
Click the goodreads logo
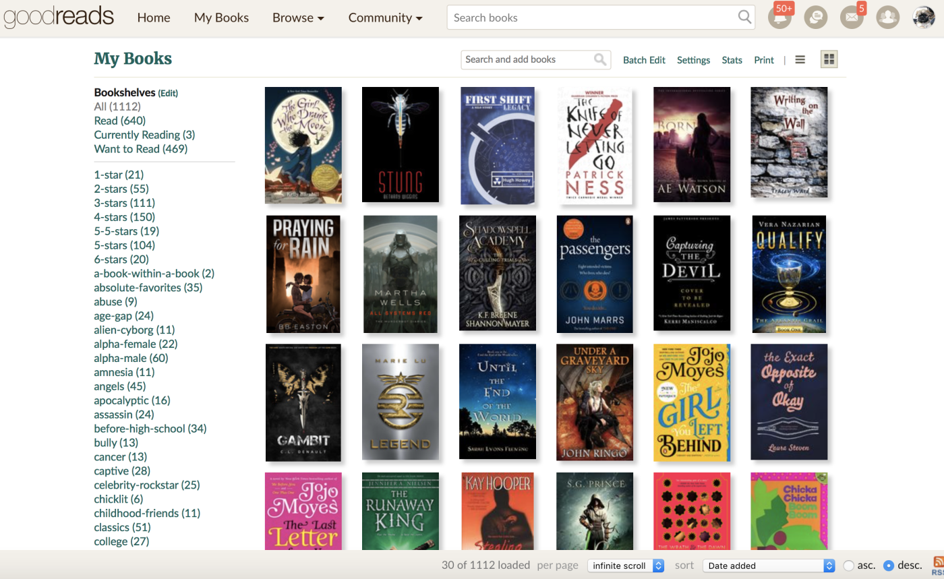pyautogui.click(x=59, y=17)
